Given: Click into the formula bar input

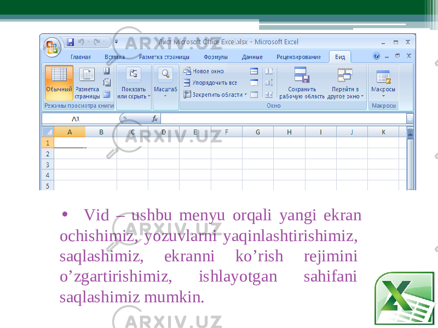Looking at the screenshot, I should point(284,119).
